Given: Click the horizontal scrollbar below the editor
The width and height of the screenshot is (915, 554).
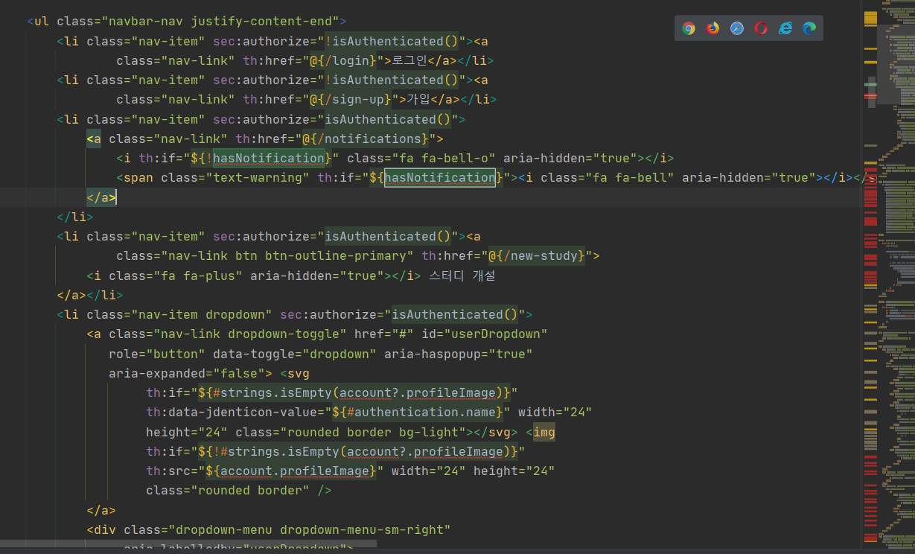Looking at the screenshot, I should click(x=188, y=544).
